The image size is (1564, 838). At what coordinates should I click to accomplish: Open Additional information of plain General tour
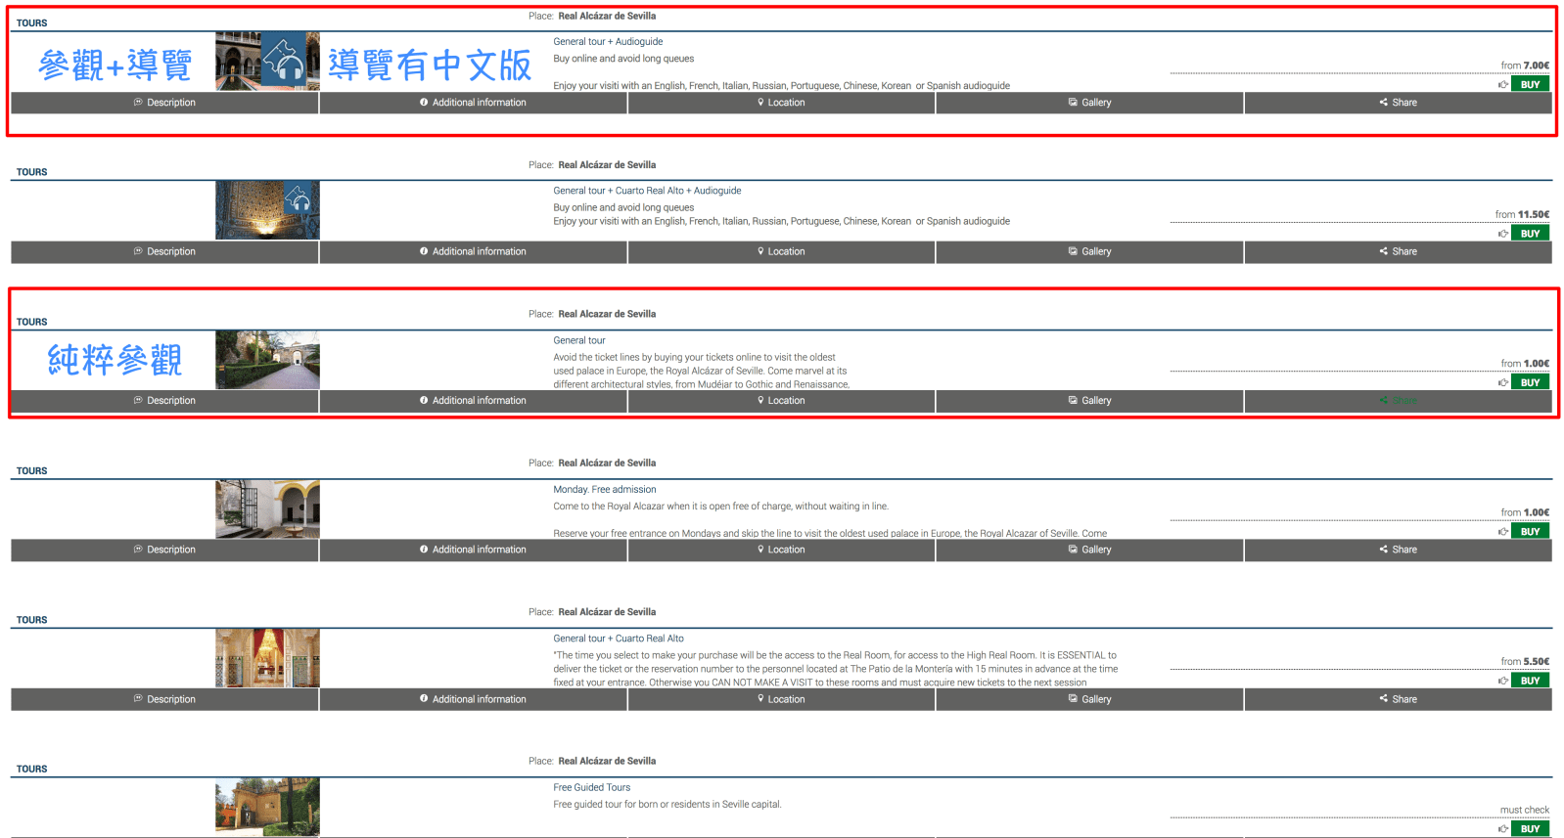point(473,401)
